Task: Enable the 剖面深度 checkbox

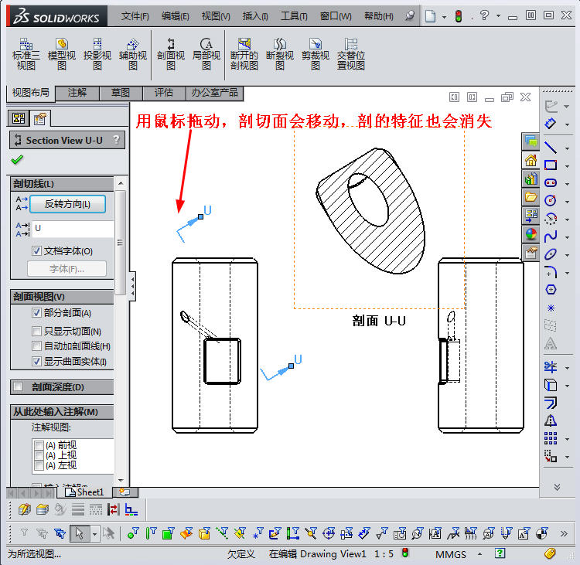Action: (18, 387)
